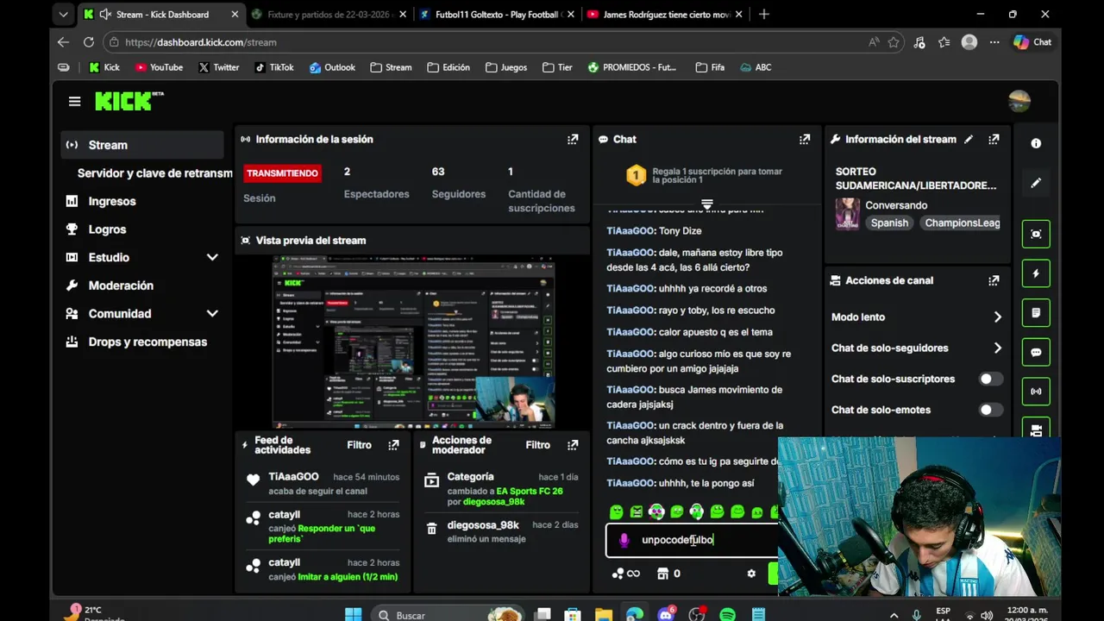Open Filtro in Acciones de moderador
Screen dimensions: 1104x621
537,445
